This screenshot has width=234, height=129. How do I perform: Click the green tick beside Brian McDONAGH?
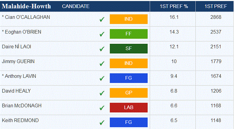(102, 108)
